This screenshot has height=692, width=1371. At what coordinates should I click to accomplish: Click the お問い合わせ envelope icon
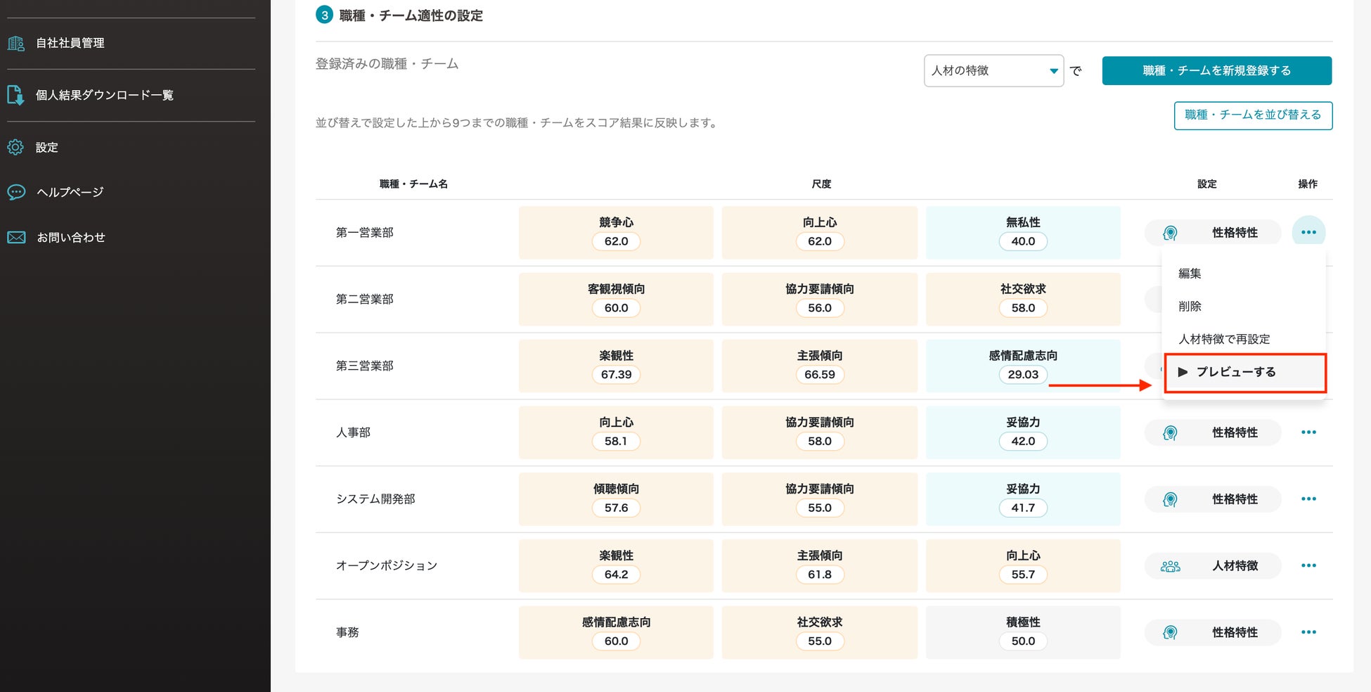[15, 238]
